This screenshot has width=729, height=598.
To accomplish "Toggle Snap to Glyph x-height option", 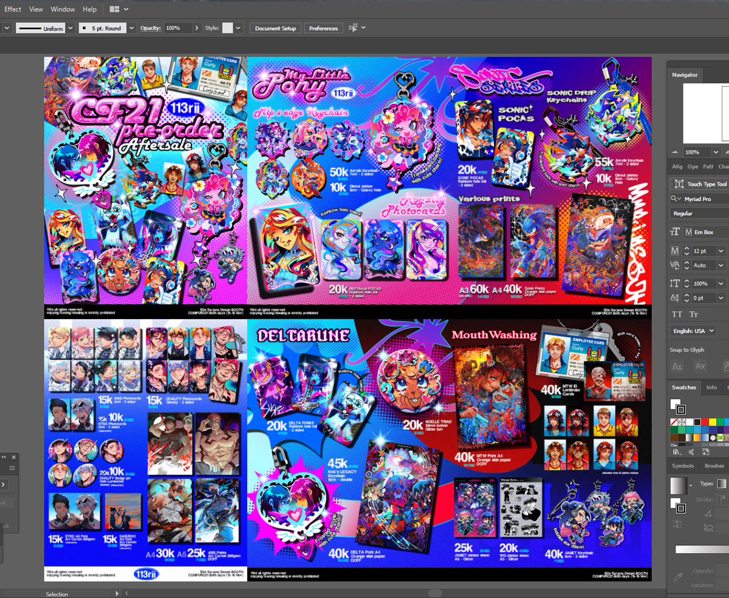I will 700,366.
